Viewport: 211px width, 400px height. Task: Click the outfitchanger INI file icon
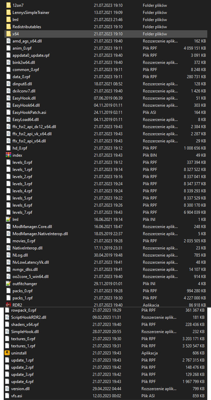tap(8, 283)
